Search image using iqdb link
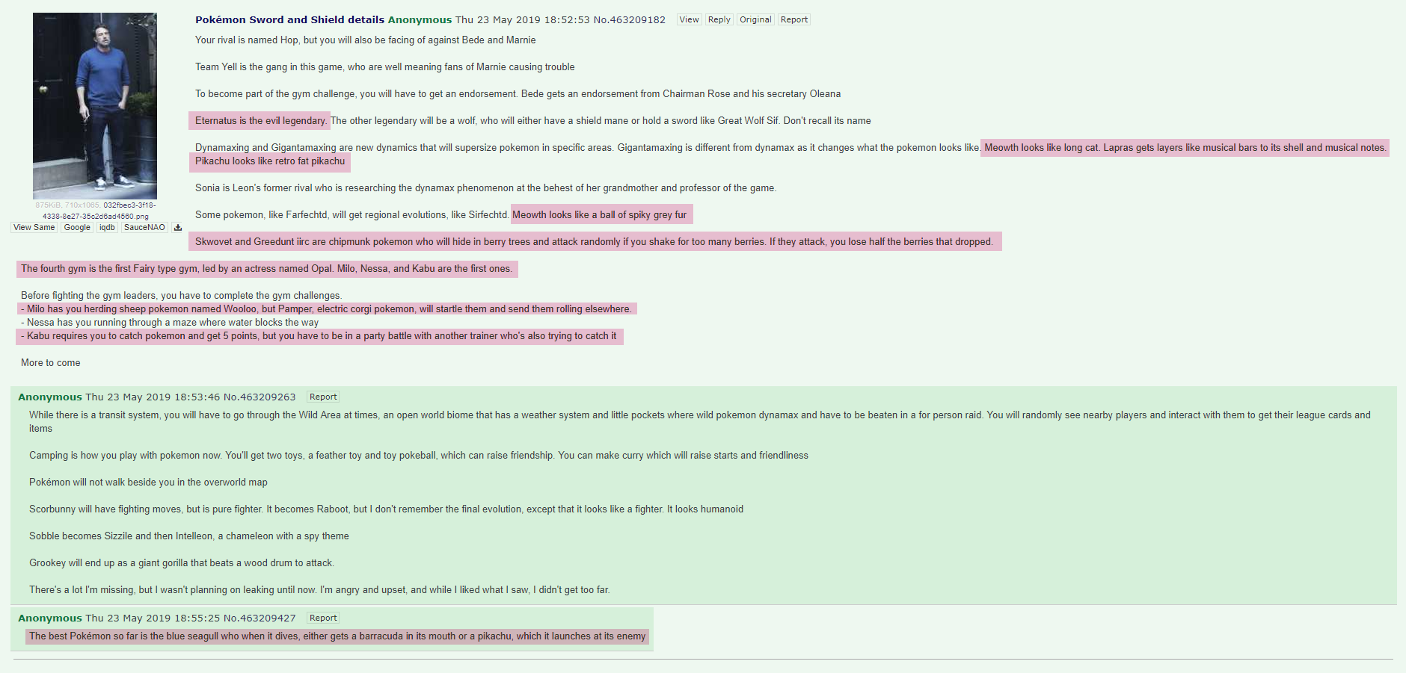 [107, 228]
